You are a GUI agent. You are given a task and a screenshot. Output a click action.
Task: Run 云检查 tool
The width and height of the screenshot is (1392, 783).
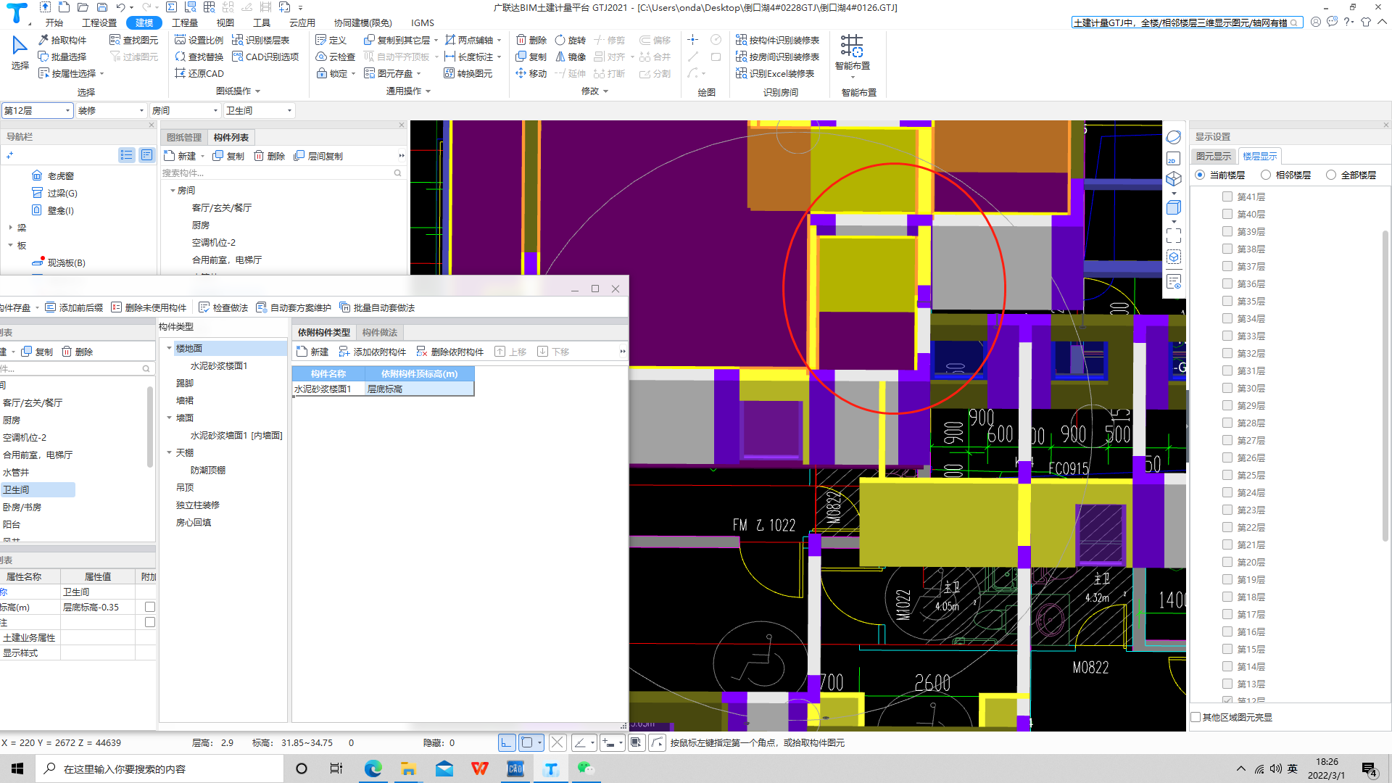click(335, 57)
